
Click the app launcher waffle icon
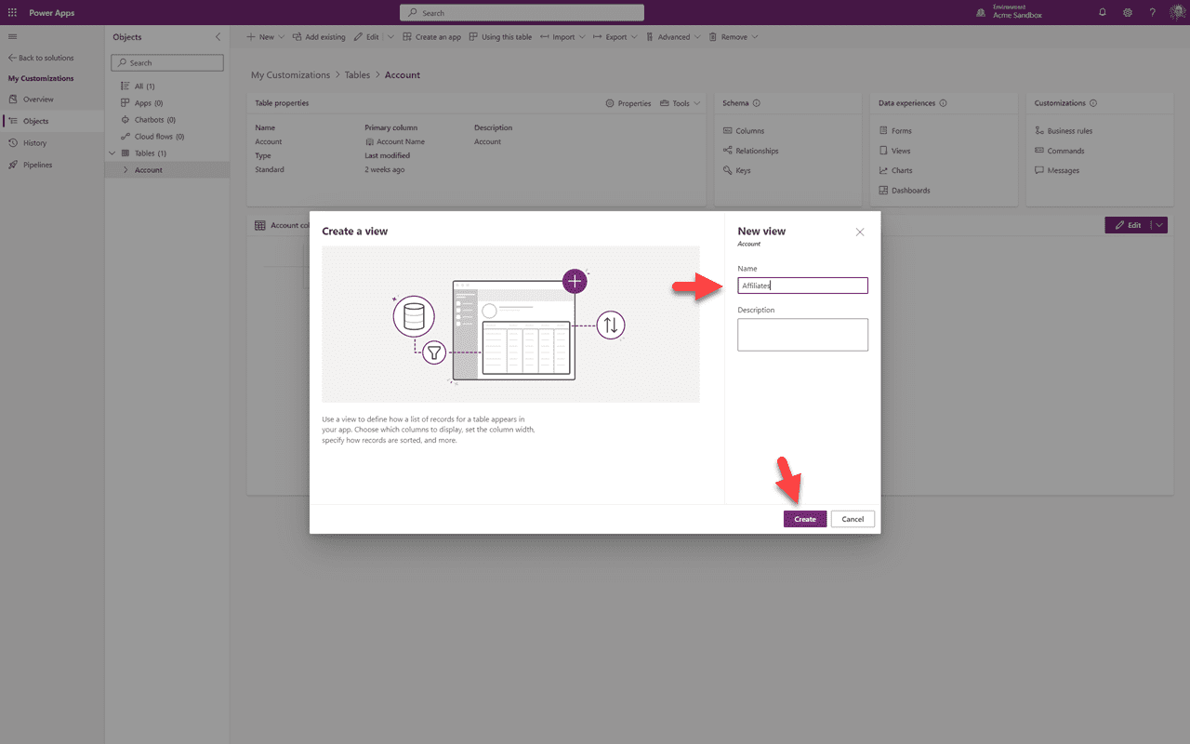click(12, 12)
